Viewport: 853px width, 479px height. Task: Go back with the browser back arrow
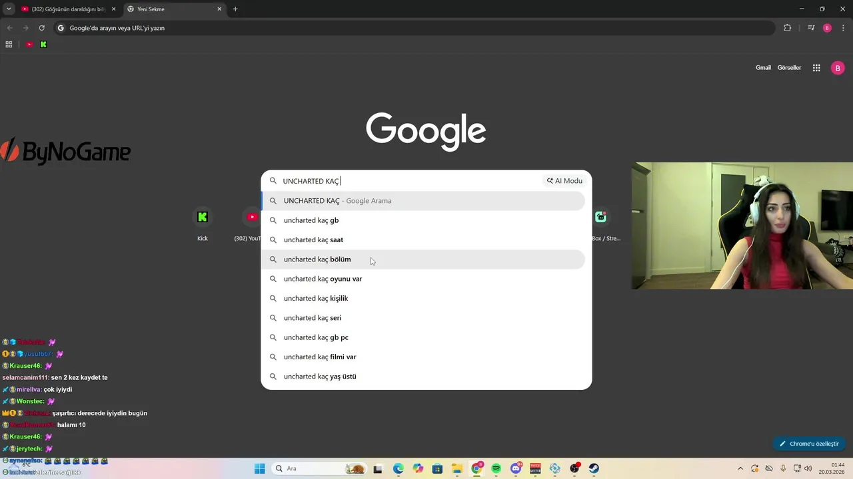pyautogui.click(x=9, y=28)
